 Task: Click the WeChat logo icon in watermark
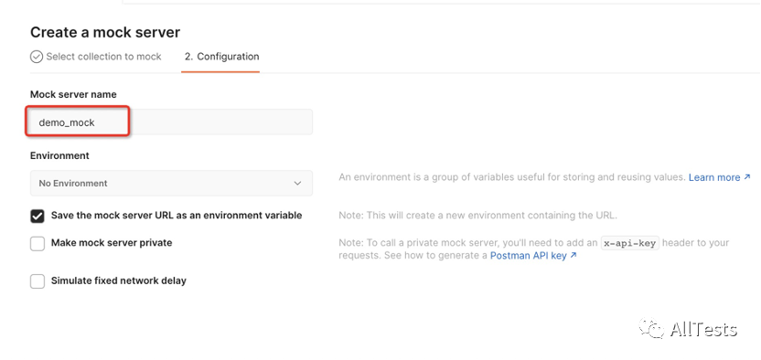click(651, 329)
